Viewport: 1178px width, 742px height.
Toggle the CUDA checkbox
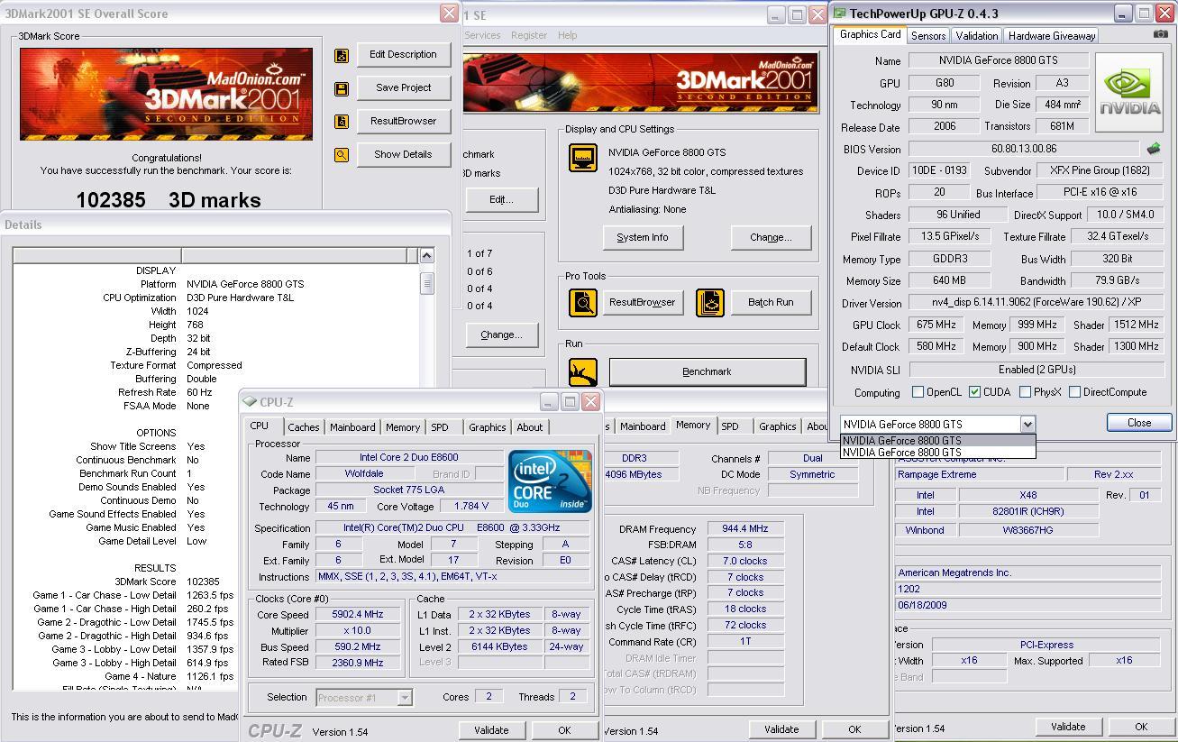click(x=974, y=392)
